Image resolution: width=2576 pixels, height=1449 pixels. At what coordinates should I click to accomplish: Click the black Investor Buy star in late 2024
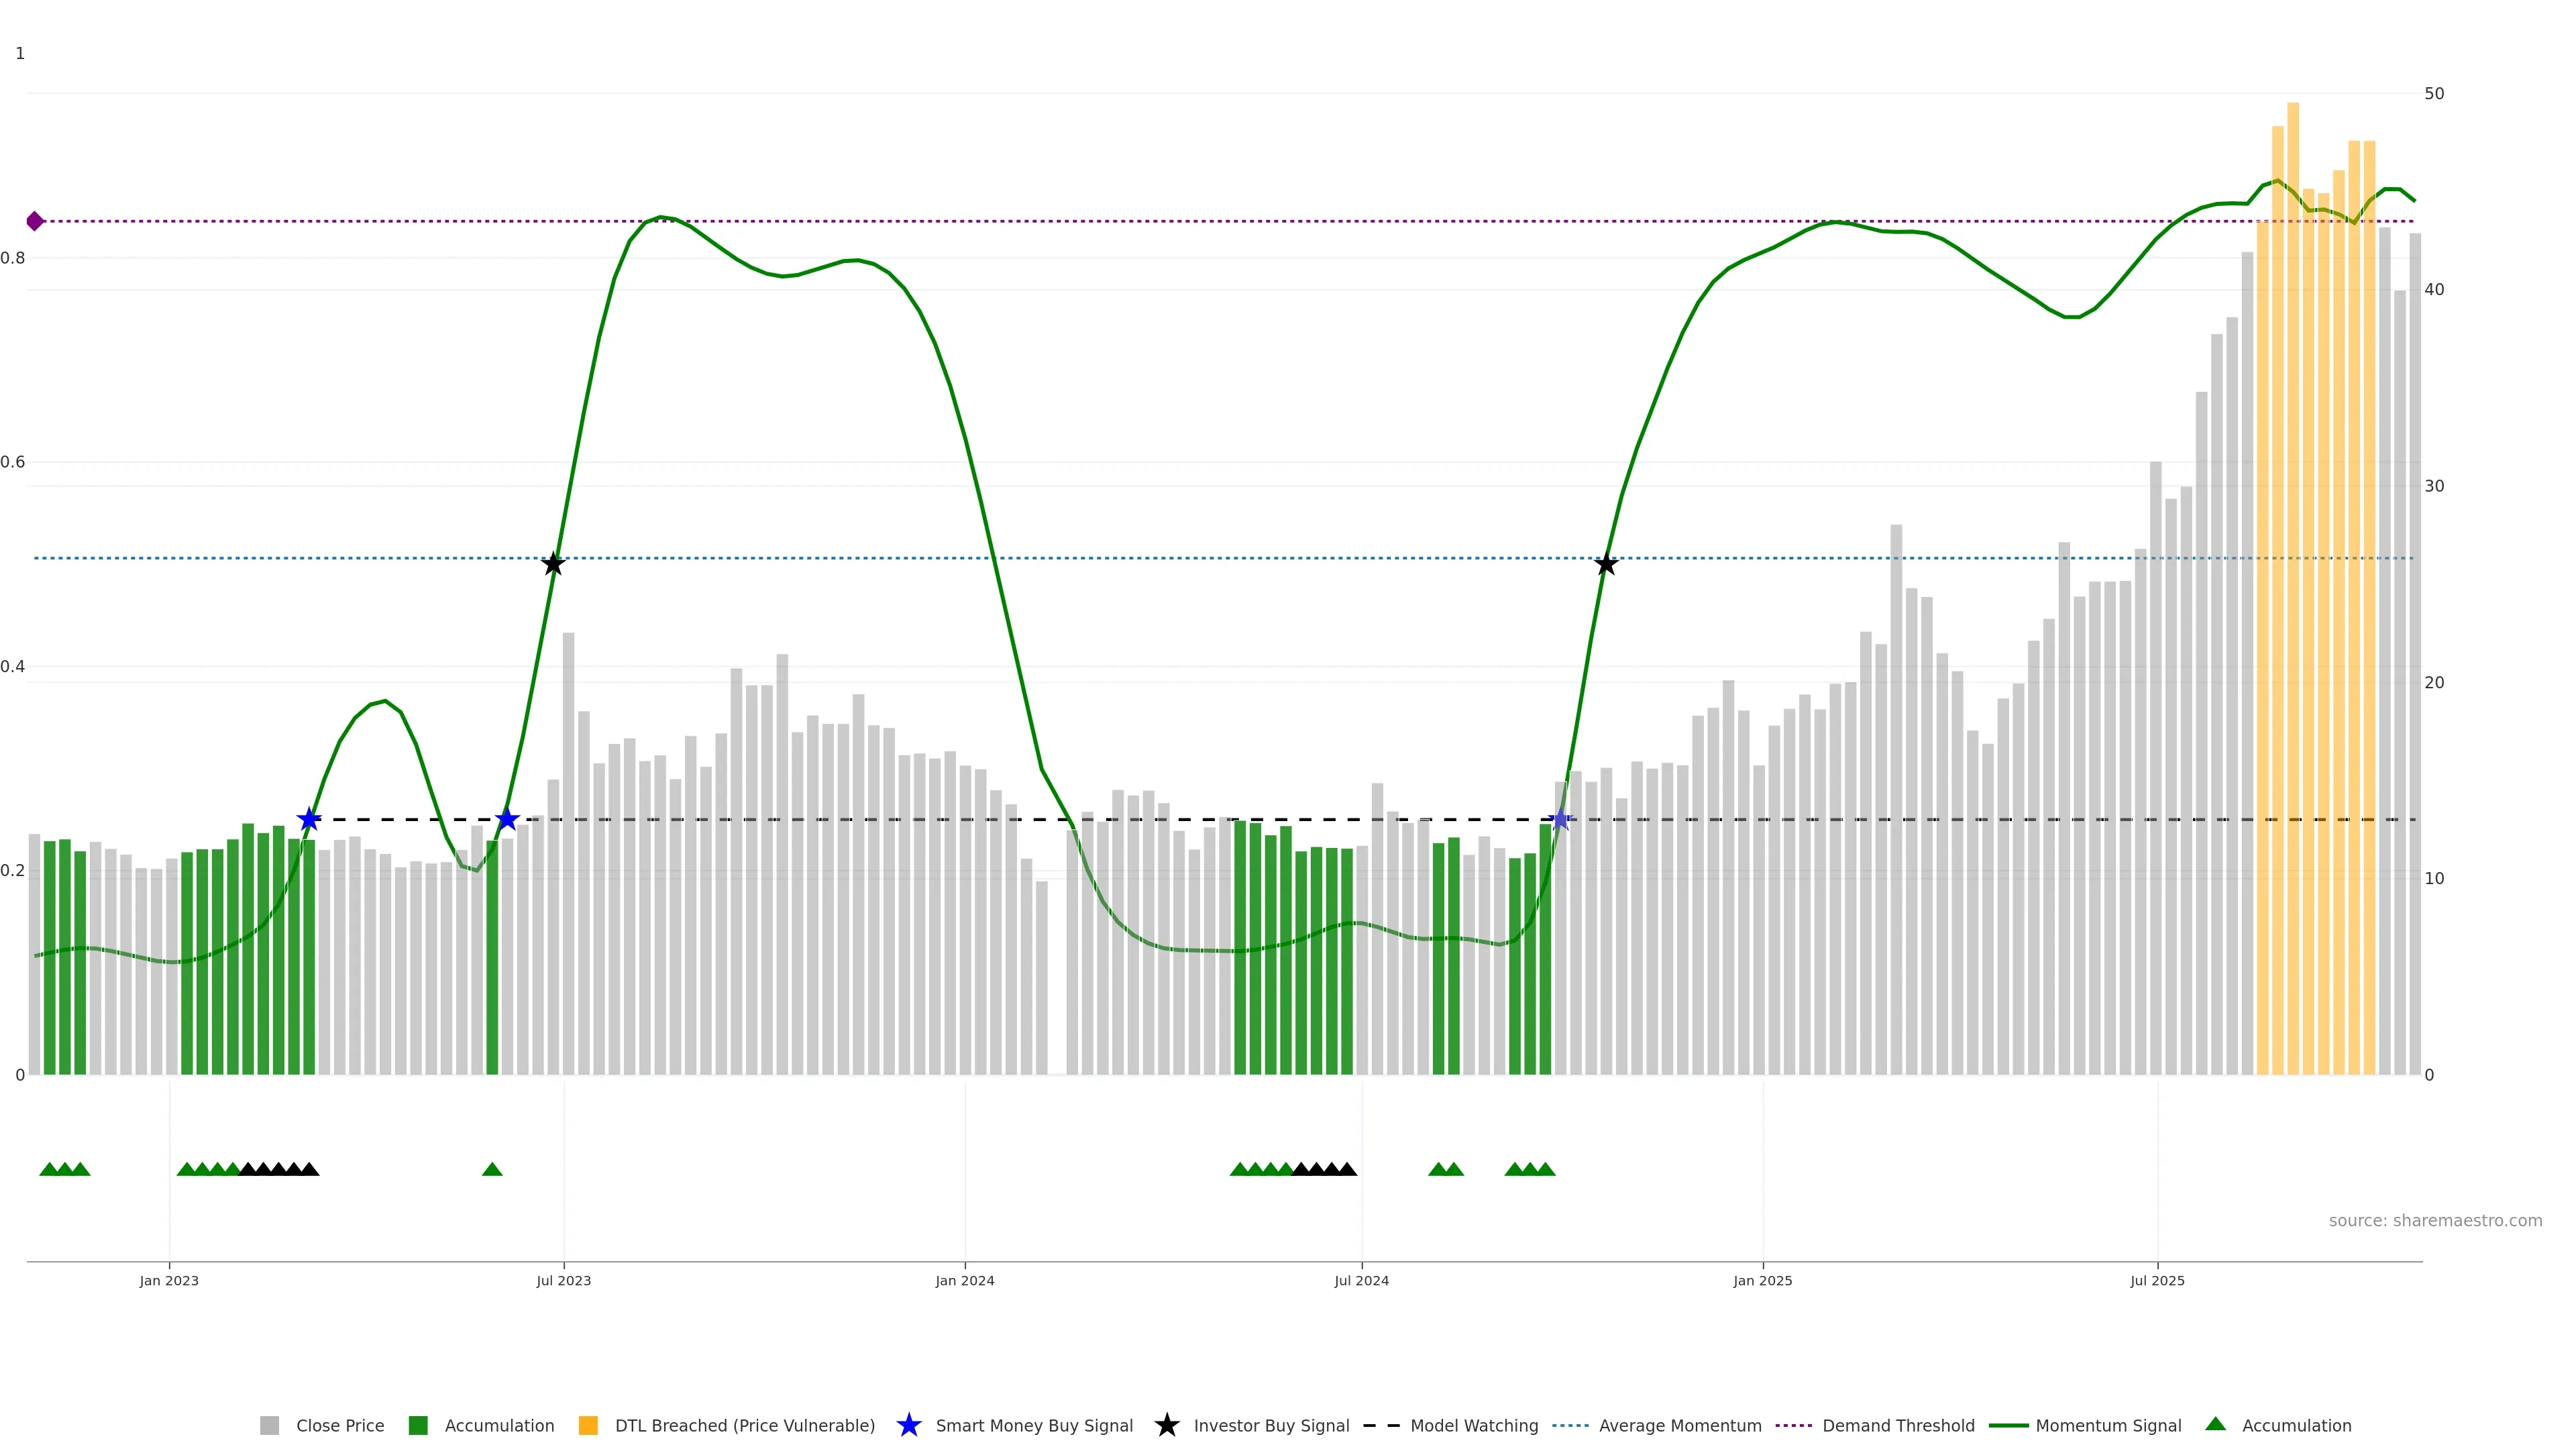pos(1606,565)
